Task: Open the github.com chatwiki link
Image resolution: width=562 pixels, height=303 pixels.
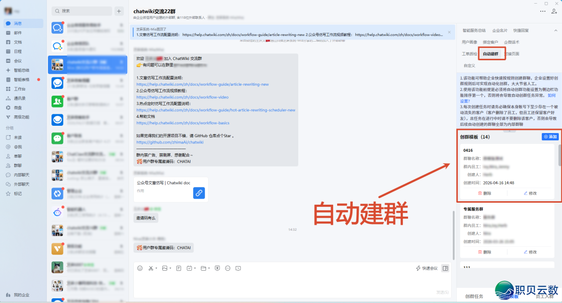Action: 170,142
